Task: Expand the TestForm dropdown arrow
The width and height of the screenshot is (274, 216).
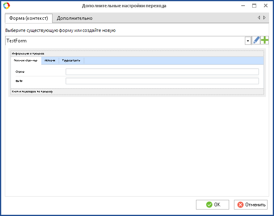Action: pos(247,41)
